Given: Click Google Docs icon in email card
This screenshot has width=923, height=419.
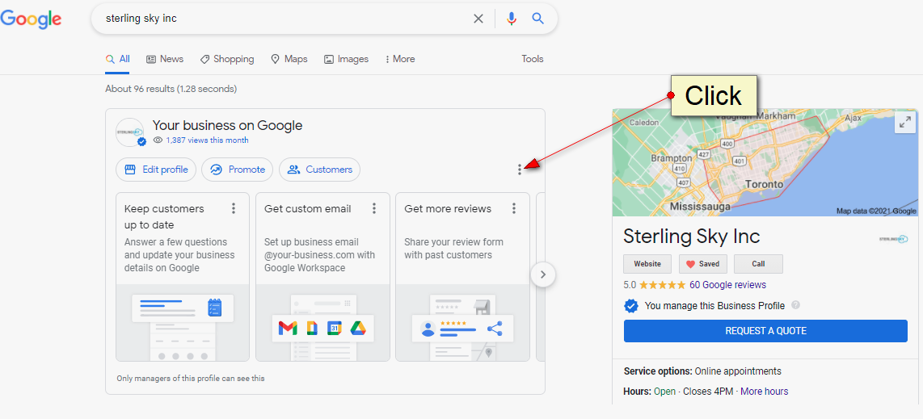Looking at the screenshot, I should pyautogui.click(x=312, y=329).
